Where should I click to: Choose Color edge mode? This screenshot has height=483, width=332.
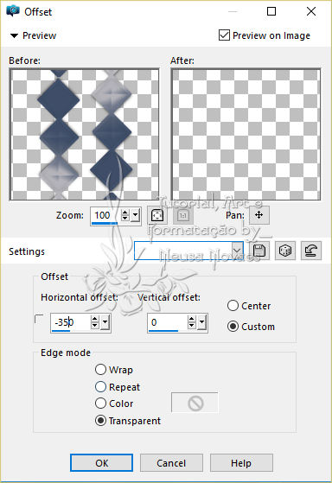tap(101, 404)
